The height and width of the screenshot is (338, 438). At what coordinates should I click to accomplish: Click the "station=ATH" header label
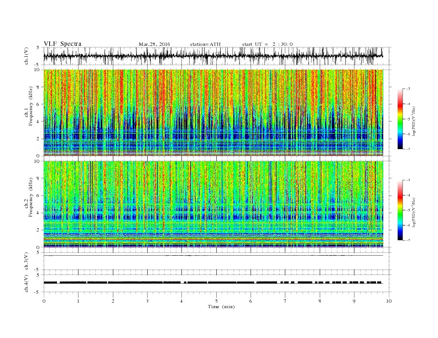(205, 44)
